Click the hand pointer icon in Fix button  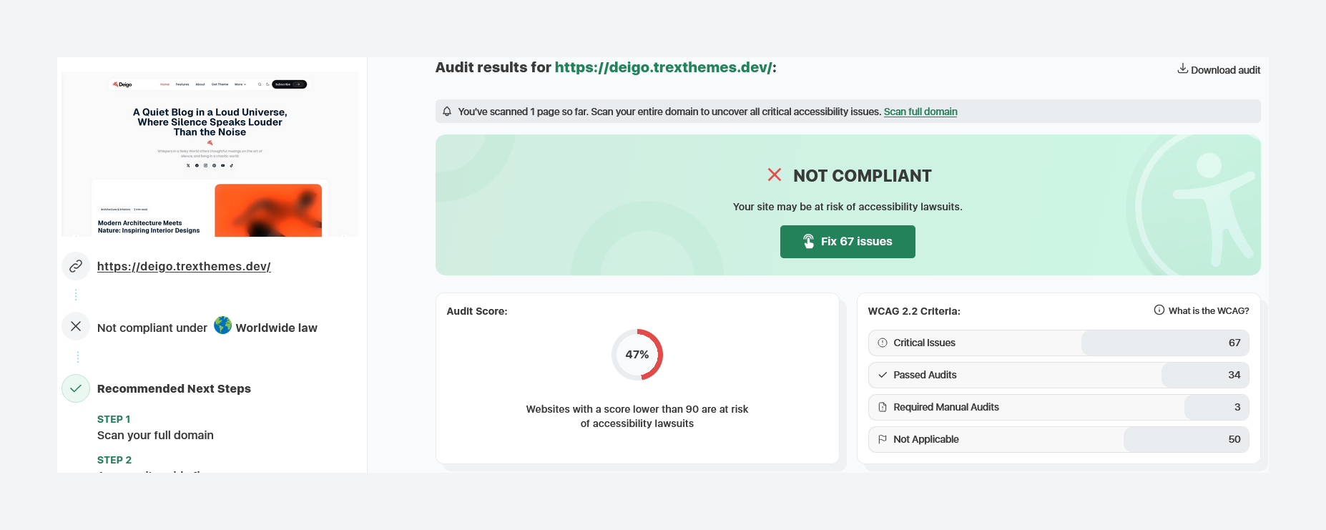(808, 241)
